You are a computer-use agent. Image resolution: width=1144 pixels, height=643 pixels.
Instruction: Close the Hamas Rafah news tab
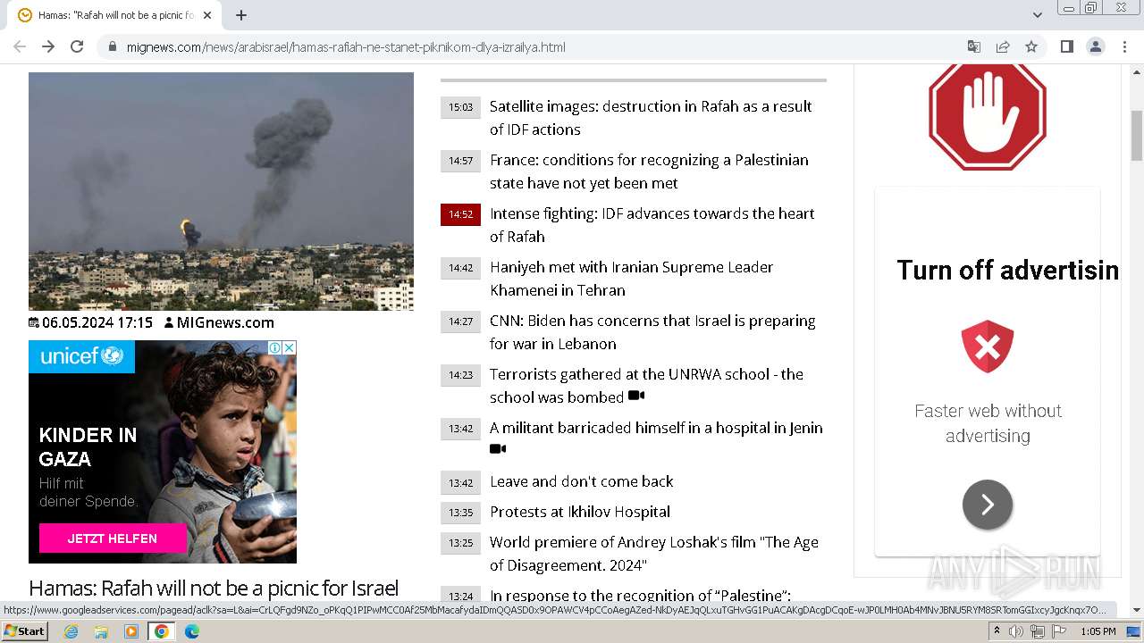coord(207,15)
